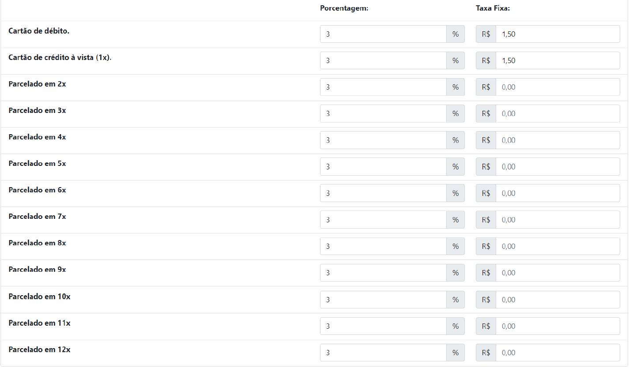This screenshot has height=368, width=629.
Task: Click fixed fee field for Parcelado em 8x
Action: pos(557,246)
